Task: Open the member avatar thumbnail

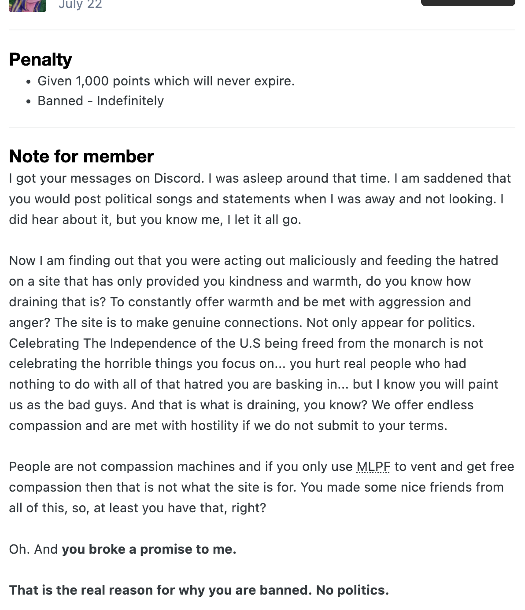Action: (x=27, y=5)
